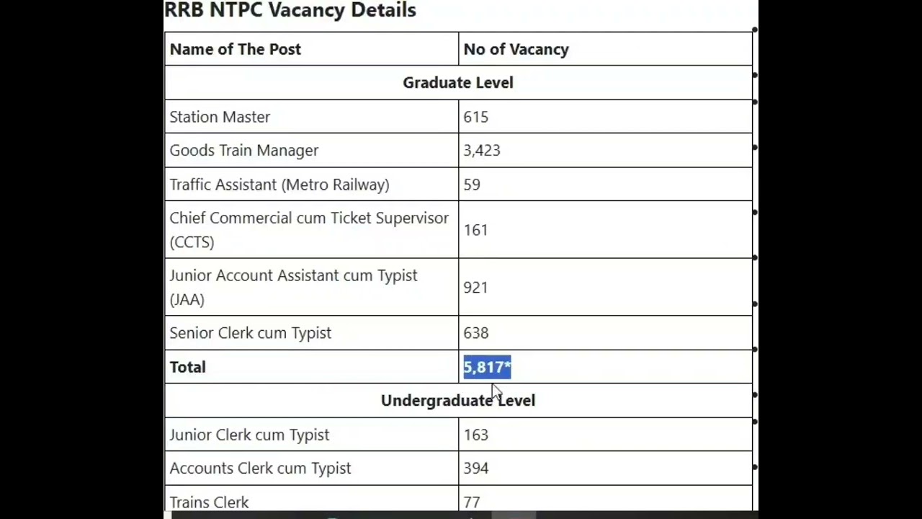Click the RRB NTPC Vacancy Details heading
This screenshot has height=519, width=922.
click(x=290, y=10)
